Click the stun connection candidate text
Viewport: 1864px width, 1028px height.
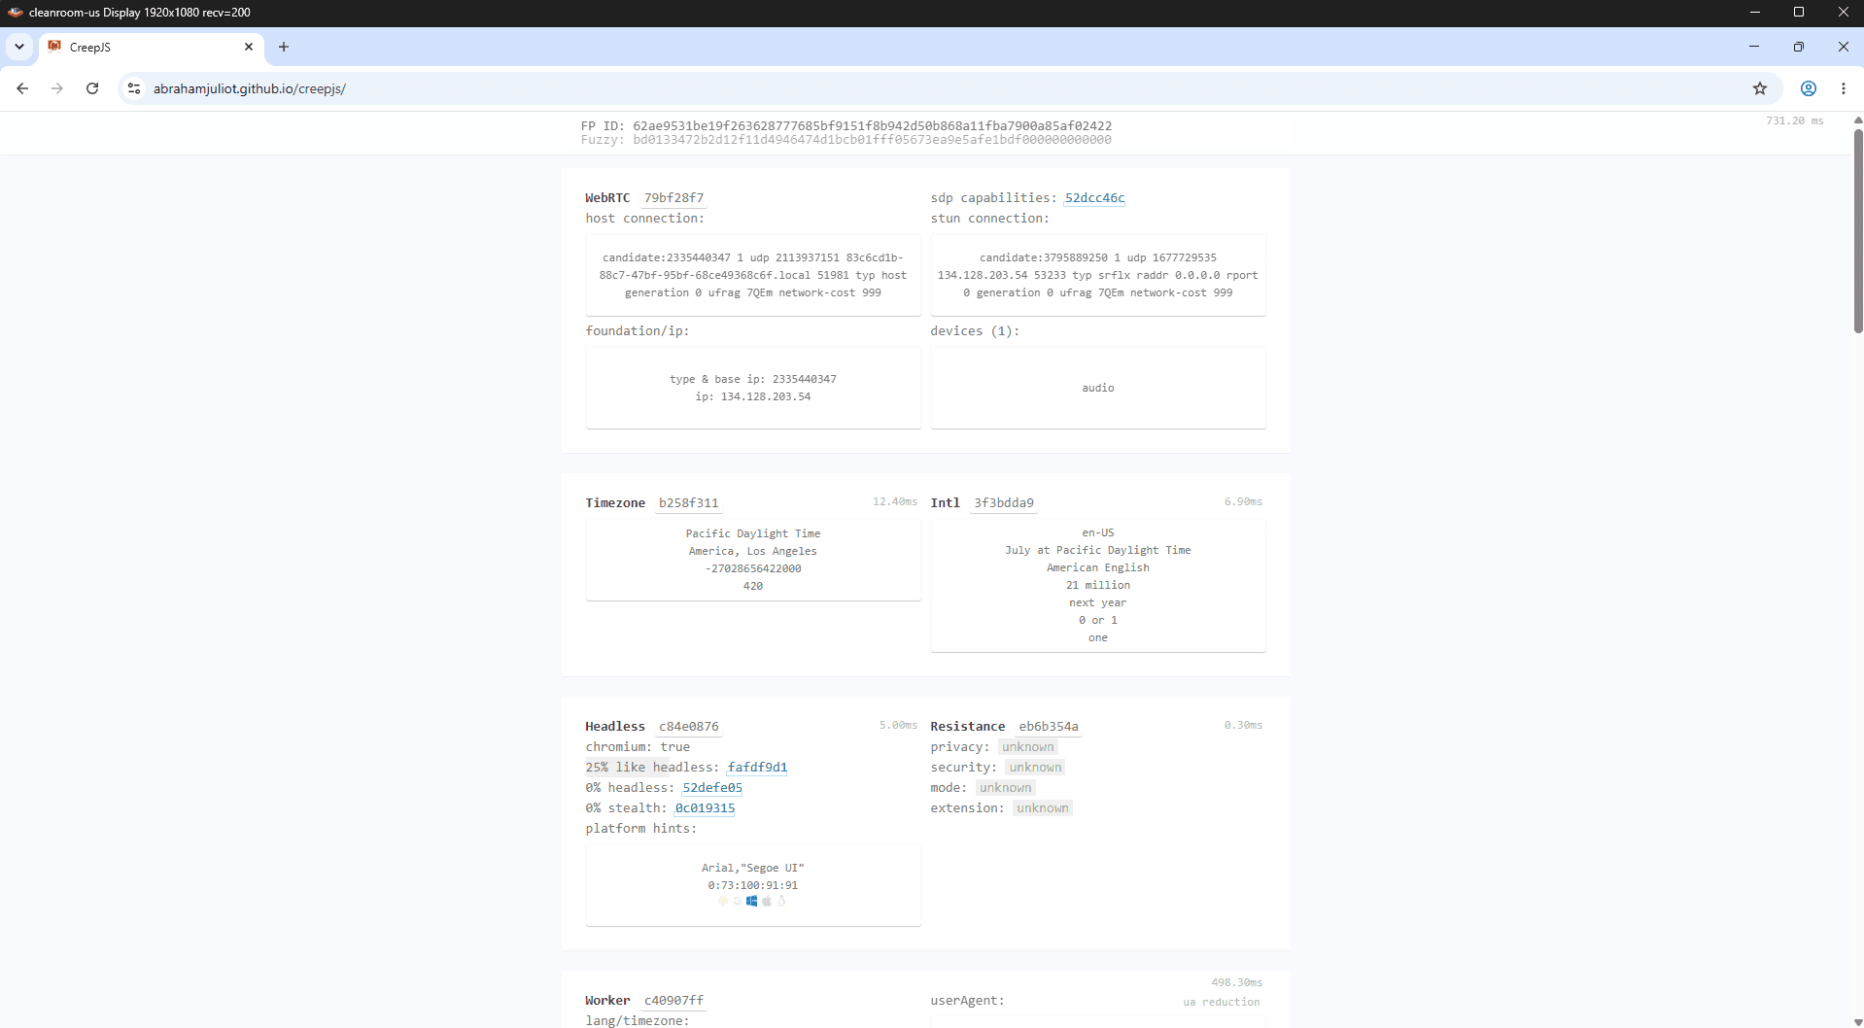coord(1098,275)
